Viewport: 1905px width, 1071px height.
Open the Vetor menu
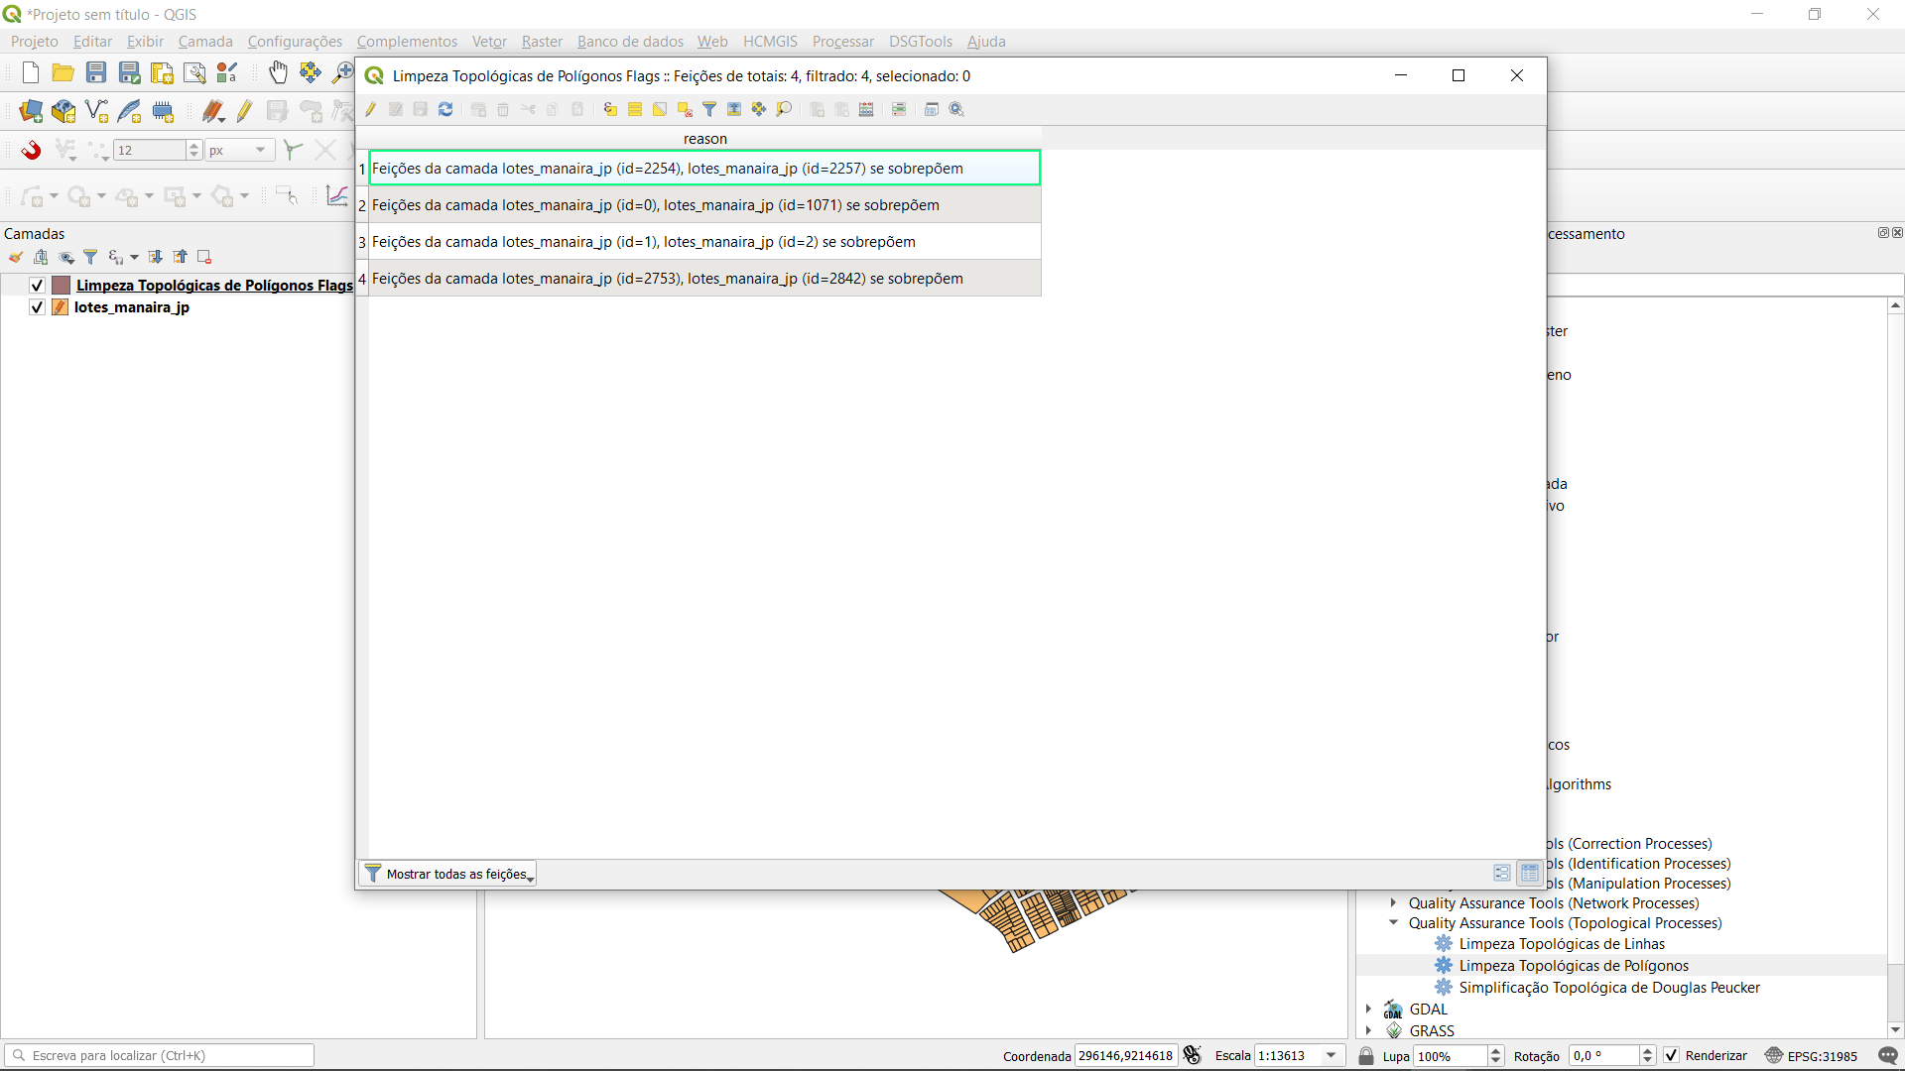point(489,41)
